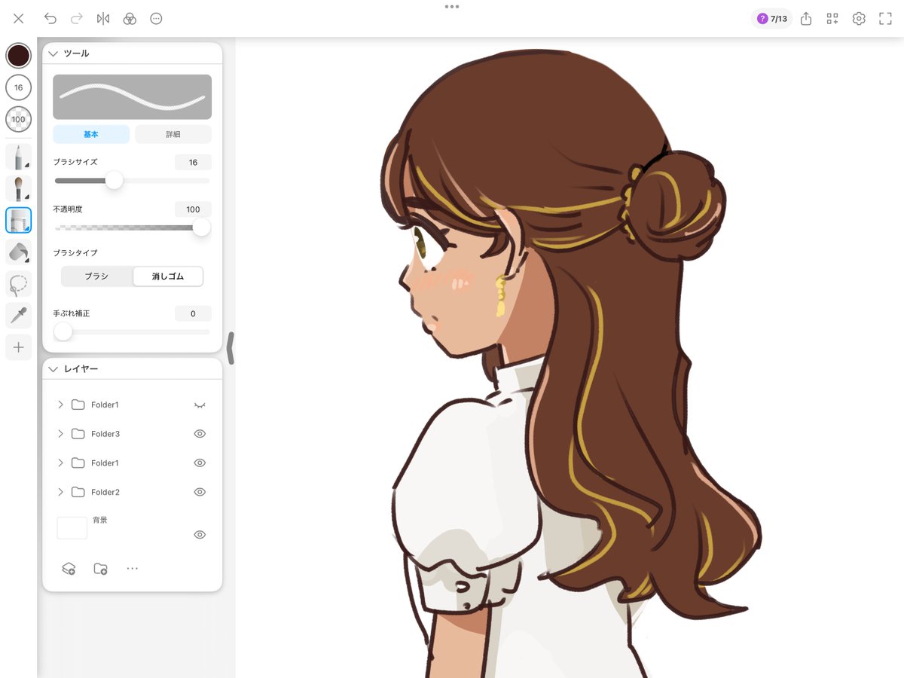Click the ブラシサイズ slider handle
Screen dimensions: 904x678
(114, 181)
